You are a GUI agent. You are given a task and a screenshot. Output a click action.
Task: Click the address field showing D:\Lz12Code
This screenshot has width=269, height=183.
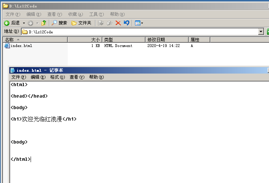click(140, 32)
